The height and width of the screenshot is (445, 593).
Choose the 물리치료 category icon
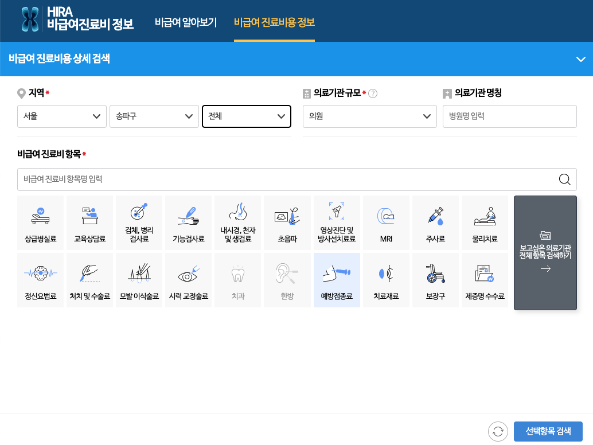(485, 222)
